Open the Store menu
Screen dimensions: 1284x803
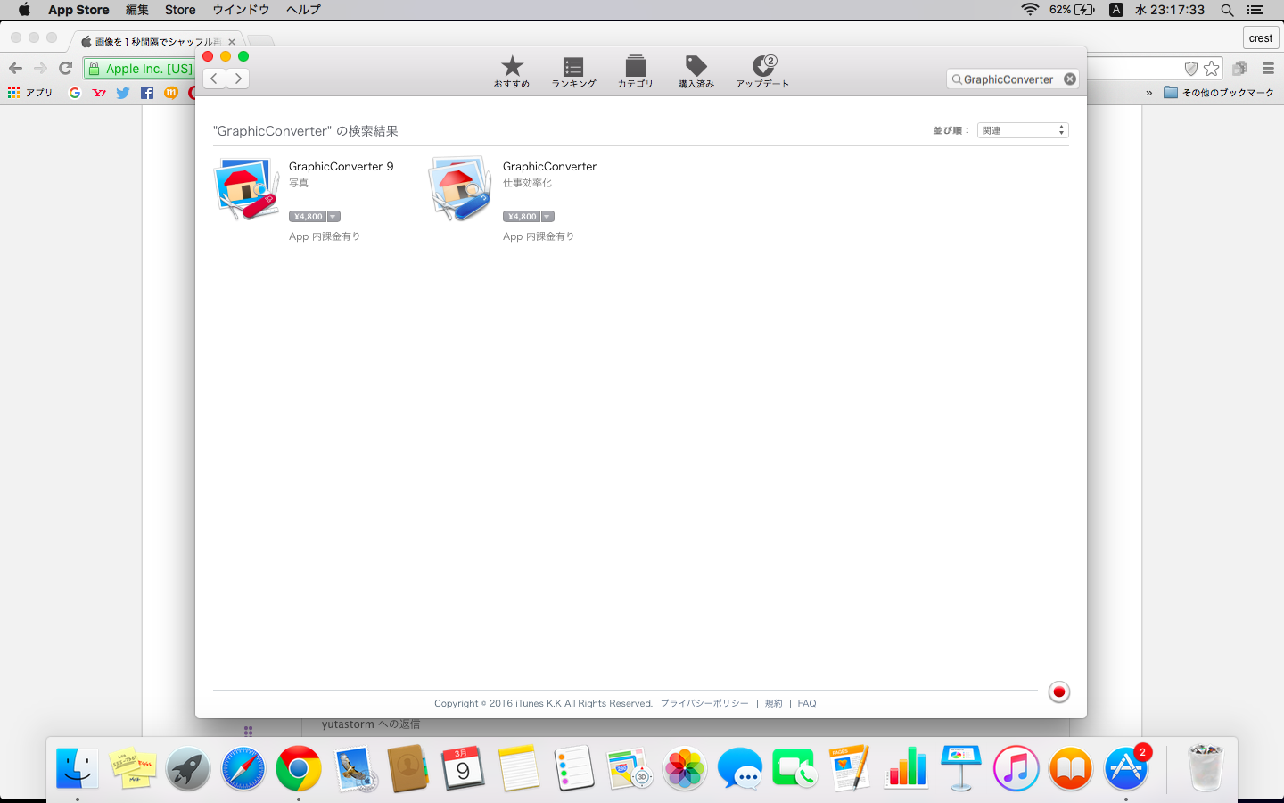pyautogui.click(x=180, y=10)
